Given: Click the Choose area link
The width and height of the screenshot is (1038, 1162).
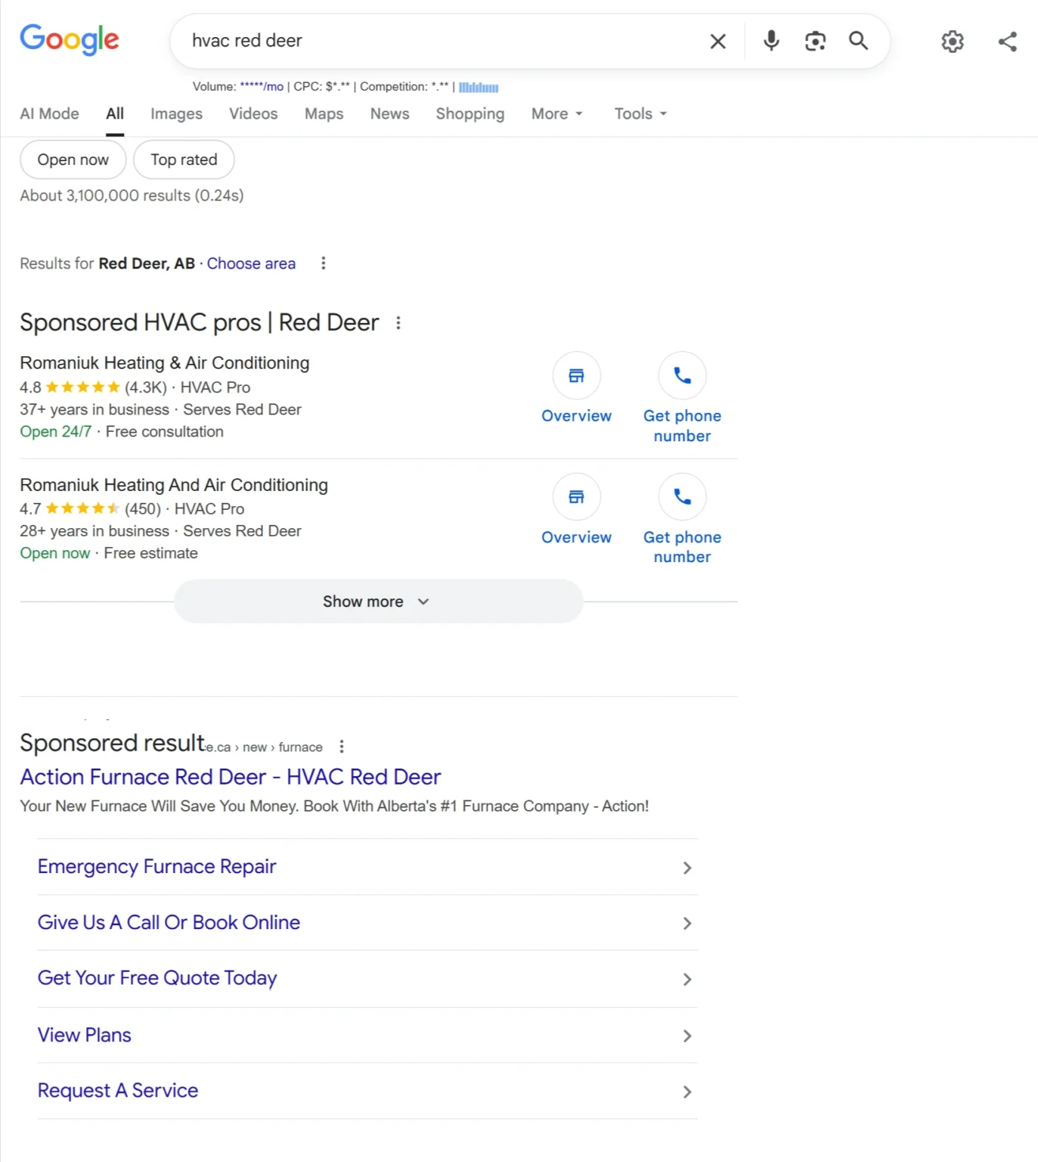Looking at the screenshot, I should click(251, 263).
